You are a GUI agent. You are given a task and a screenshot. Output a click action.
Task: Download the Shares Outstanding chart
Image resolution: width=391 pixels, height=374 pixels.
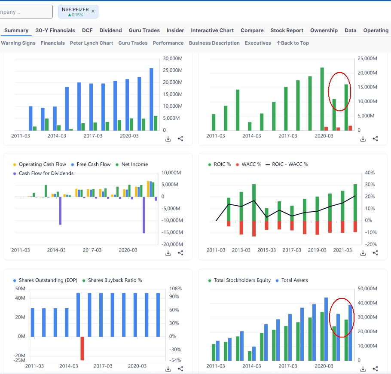point(168,369)
